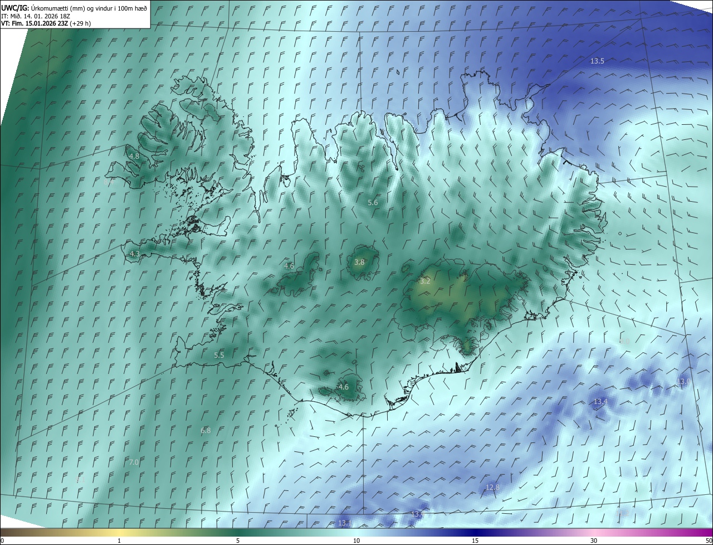Image resolution: width=713 pixels, height=545 pixels.
Task: Click the 13.5 value label
Action: [597, 61]
